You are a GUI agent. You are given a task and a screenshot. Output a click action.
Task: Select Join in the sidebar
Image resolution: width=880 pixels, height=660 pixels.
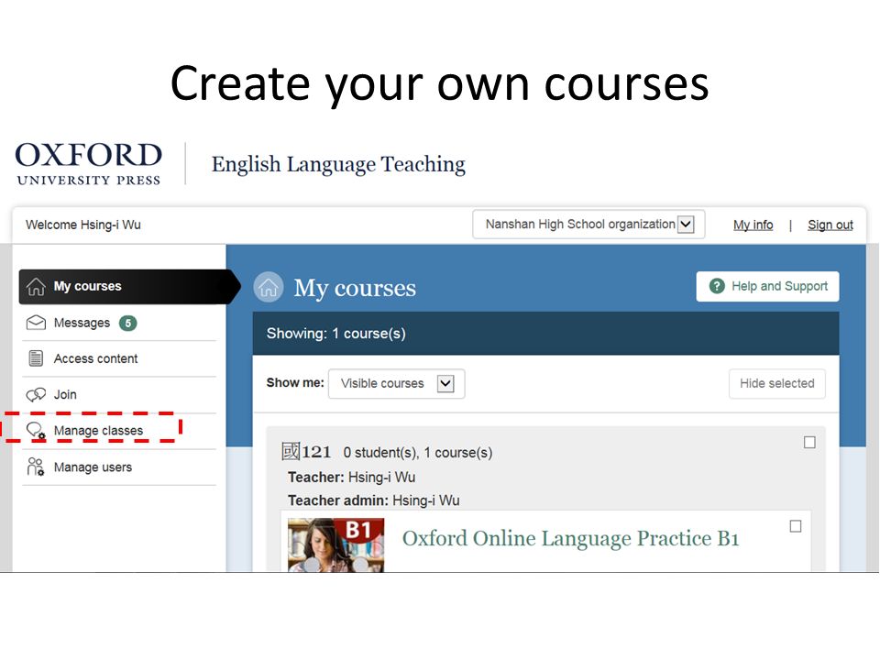(119, 394)
